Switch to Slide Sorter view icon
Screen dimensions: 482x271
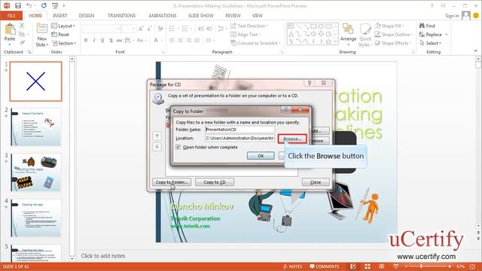click(368, 266)
